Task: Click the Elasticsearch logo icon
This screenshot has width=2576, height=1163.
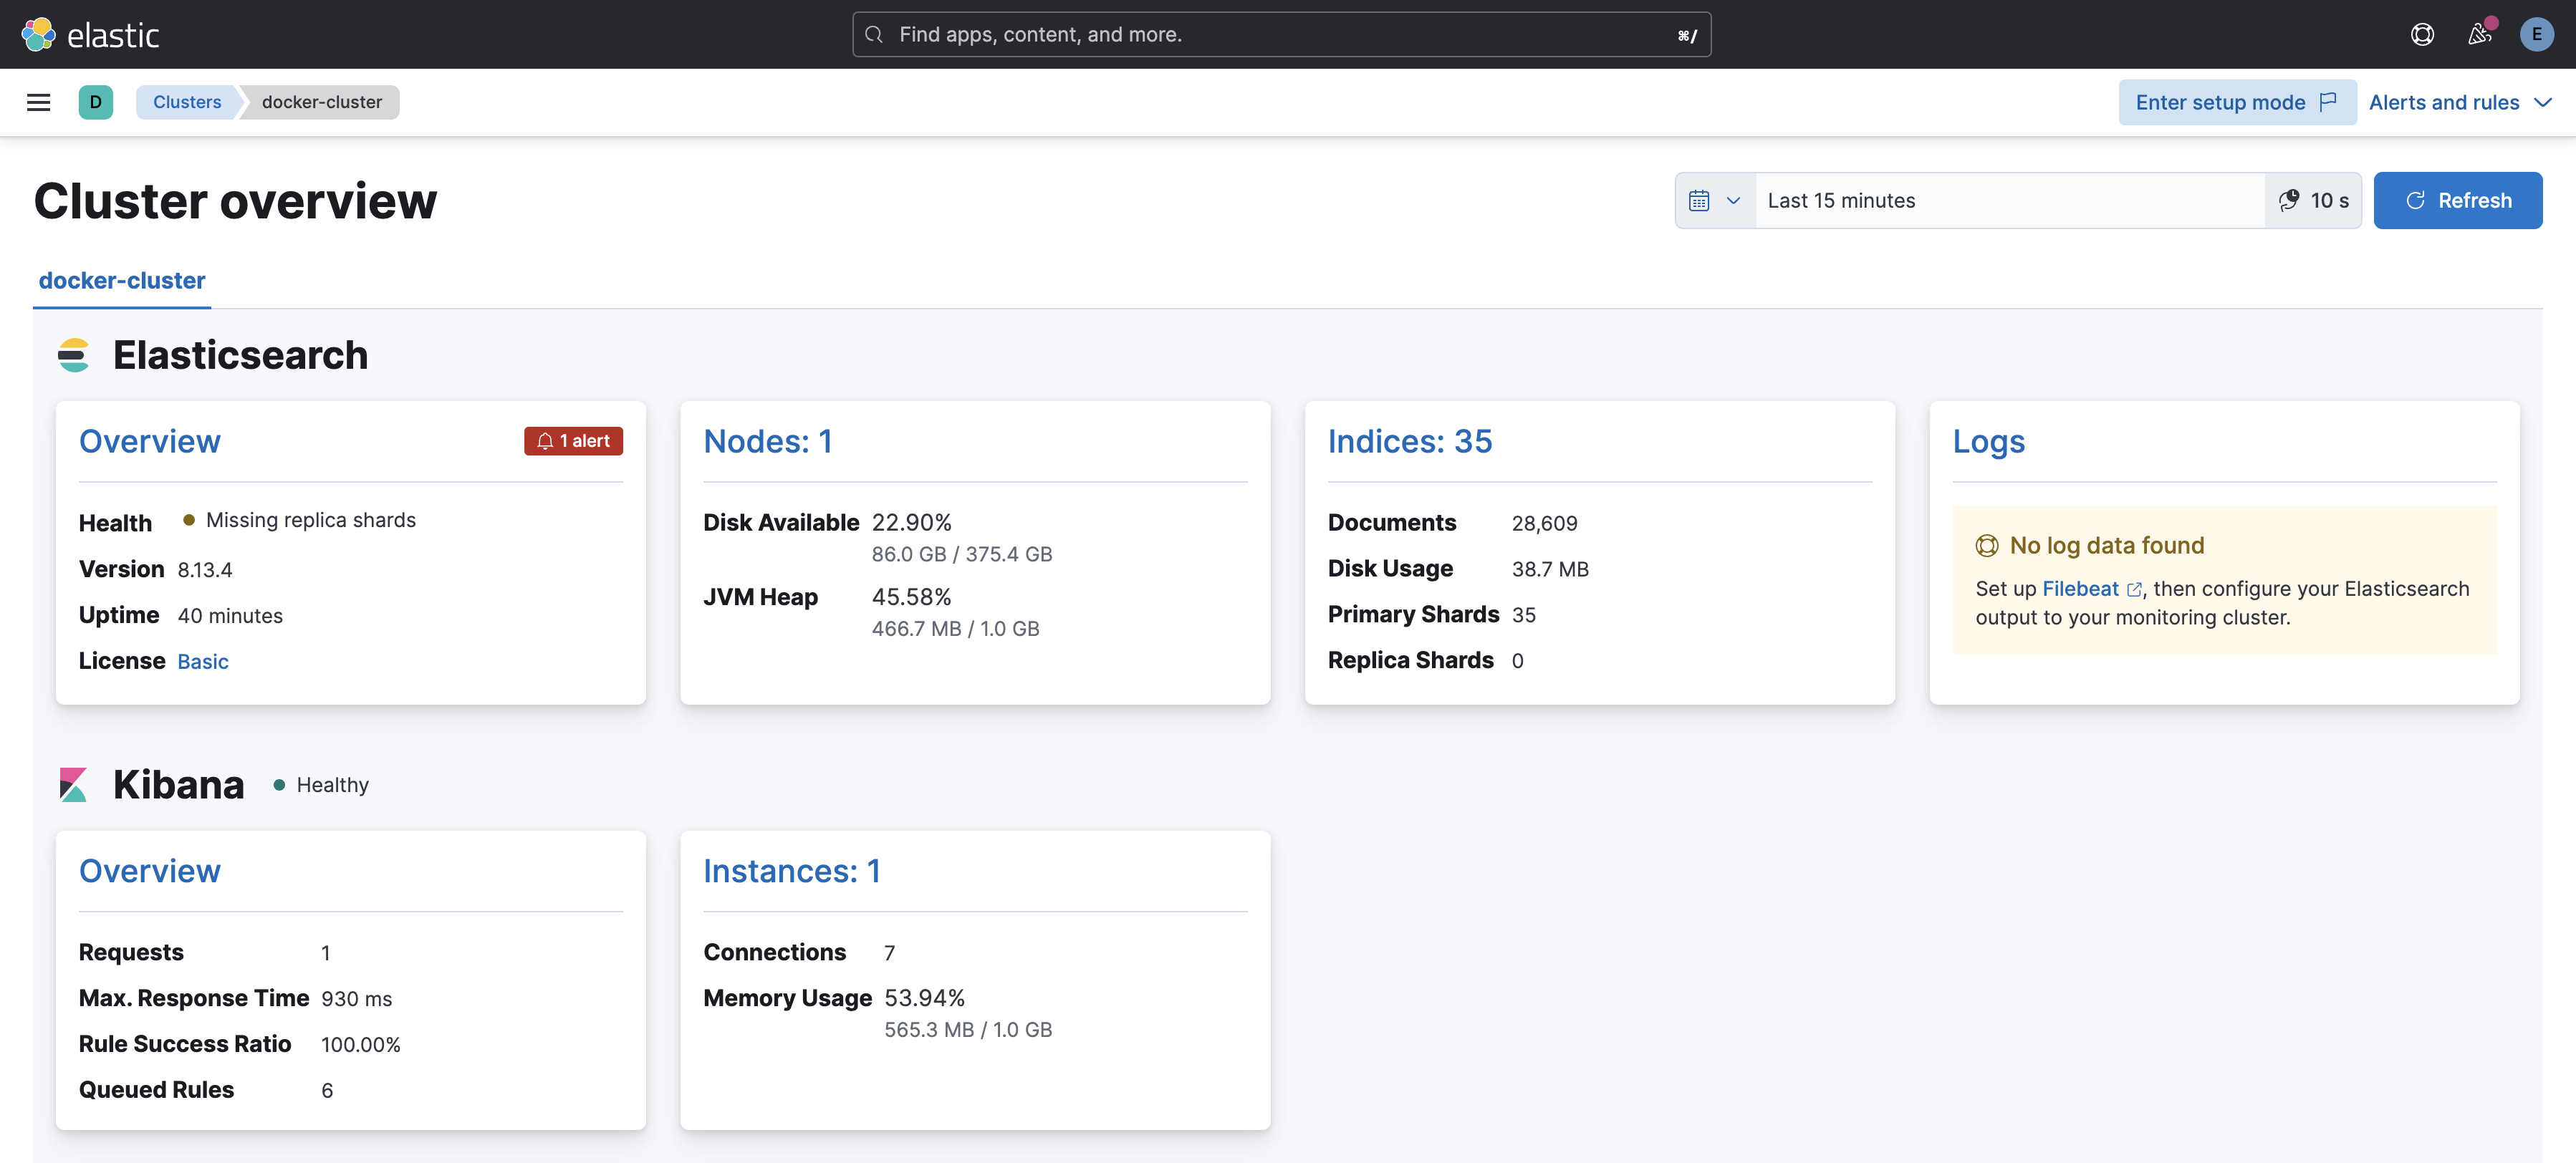Action: (x=73, y=355)
